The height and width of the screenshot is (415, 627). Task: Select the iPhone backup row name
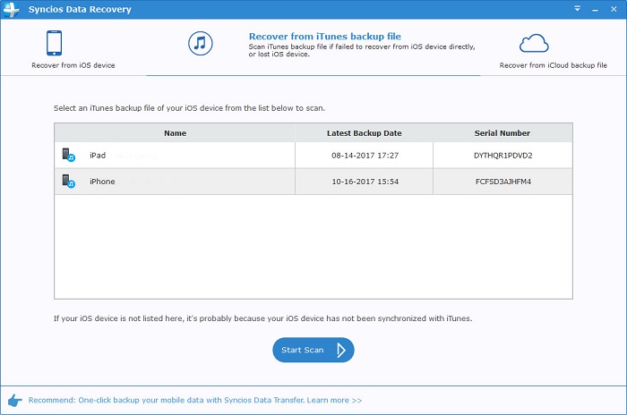tap(102, 182)
